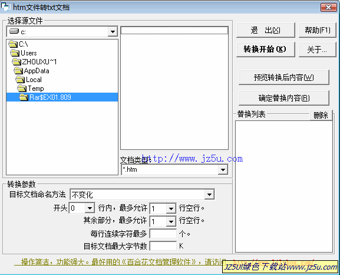Open the drive c: dropdown
Image resolution: width=340 pixels, height=275 pixels.
[113, 32]
